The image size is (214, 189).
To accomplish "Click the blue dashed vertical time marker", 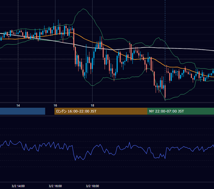I will tap(165, 50).
